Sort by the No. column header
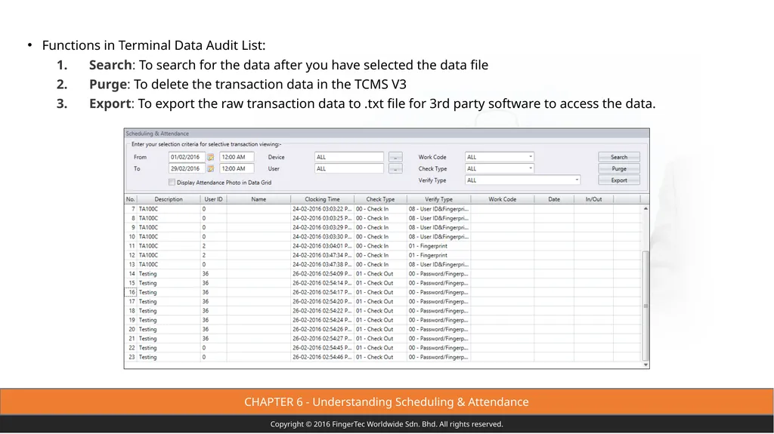Image resolution: width=774 pixels, height=434 pixels. (x=130, y=199)
